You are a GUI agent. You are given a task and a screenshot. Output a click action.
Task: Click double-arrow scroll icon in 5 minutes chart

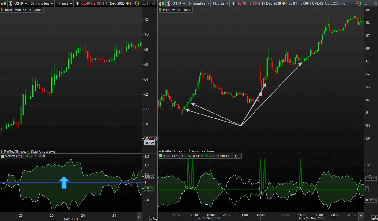361,216
